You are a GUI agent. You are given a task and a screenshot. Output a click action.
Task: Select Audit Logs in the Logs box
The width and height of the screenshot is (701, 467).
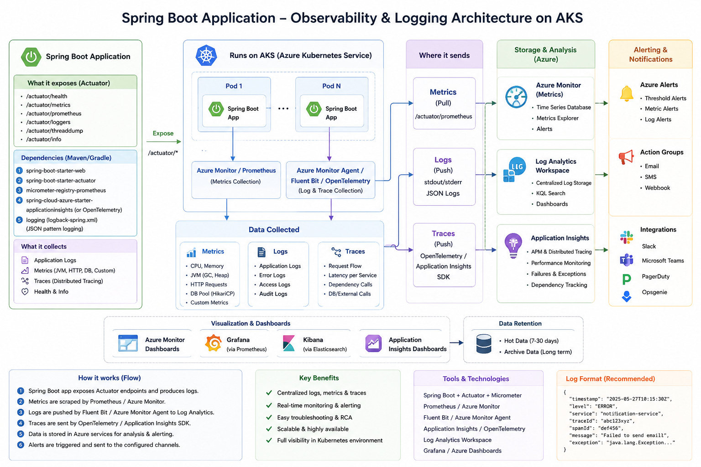coord(273,294)
